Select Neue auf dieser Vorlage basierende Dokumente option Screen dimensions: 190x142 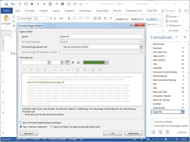51,127
